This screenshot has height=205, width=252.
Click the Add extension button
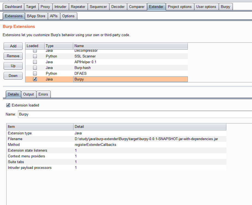point(13,46)
